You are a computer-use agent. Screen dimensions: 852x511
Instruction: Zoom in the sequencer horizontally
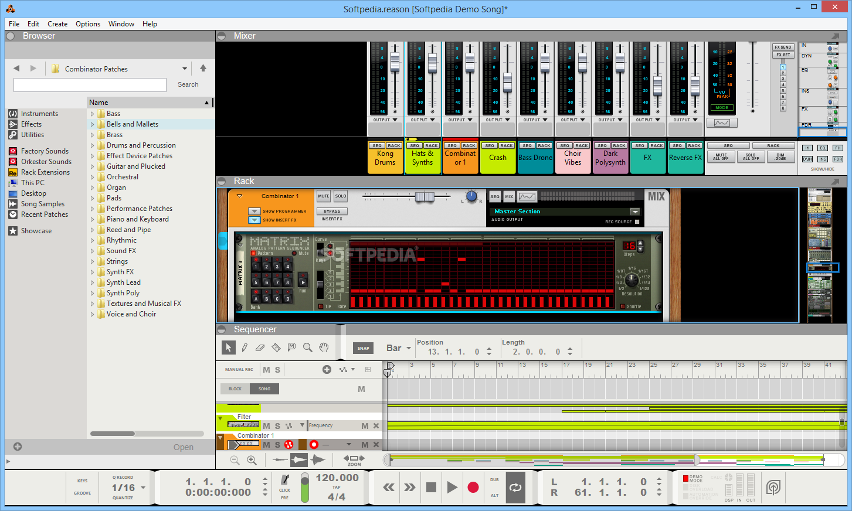(x=252, y=461)
